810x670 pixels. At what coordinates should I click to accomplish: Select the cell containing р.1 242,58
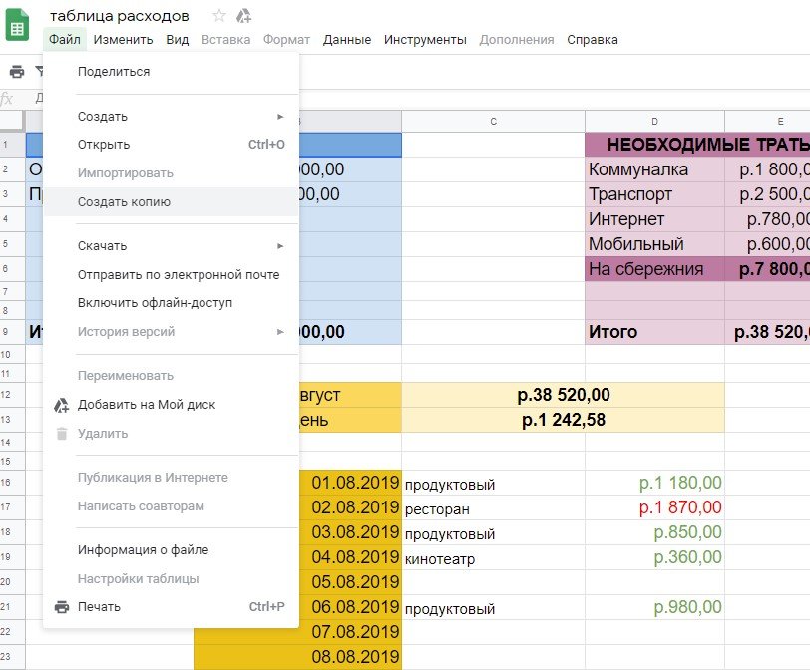click(x=563, y=420)
